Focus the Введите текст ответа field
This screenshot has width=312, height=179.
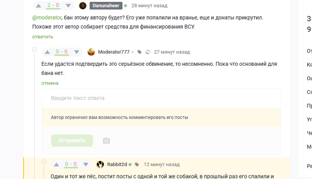point(161,98)
